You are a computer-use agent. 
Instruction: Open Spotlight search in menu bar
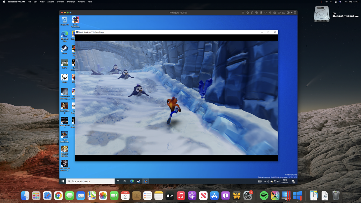point(331,2)
